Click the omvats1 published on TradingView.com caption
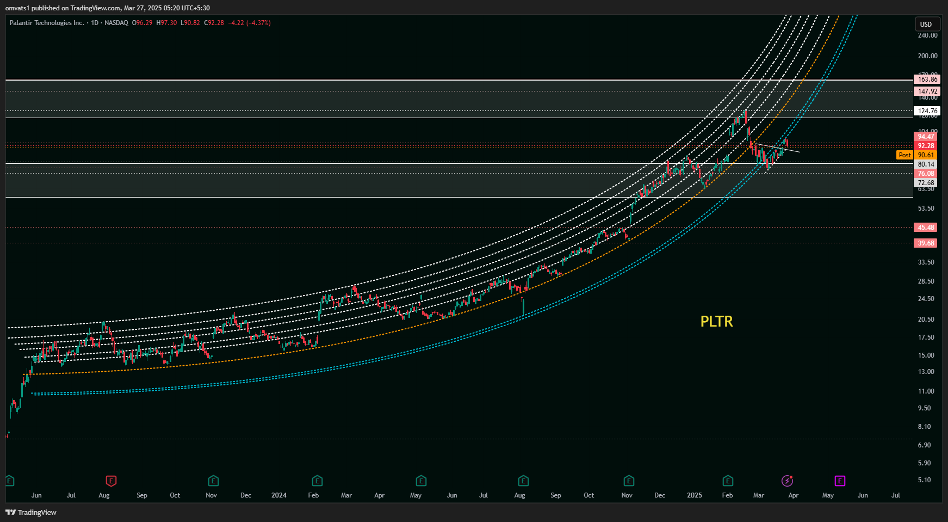 click(108, 8)
